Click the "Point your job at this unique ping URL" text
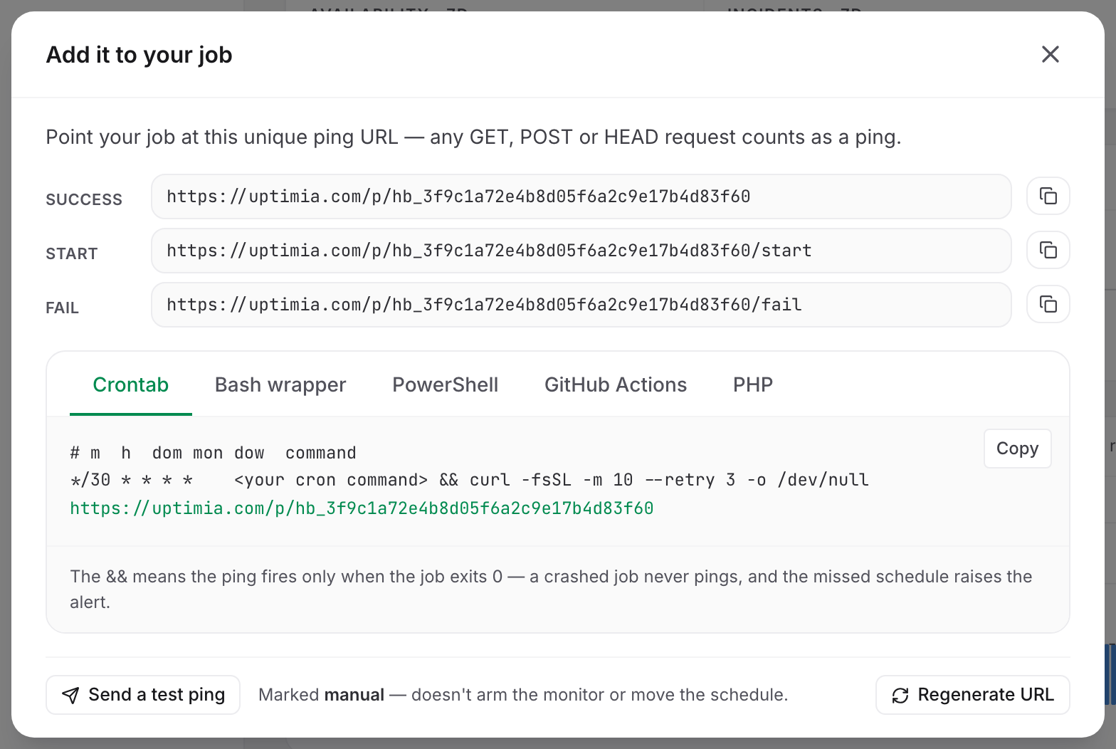The width and height of the screenshot is (1116, 749). tap(473, 137)
